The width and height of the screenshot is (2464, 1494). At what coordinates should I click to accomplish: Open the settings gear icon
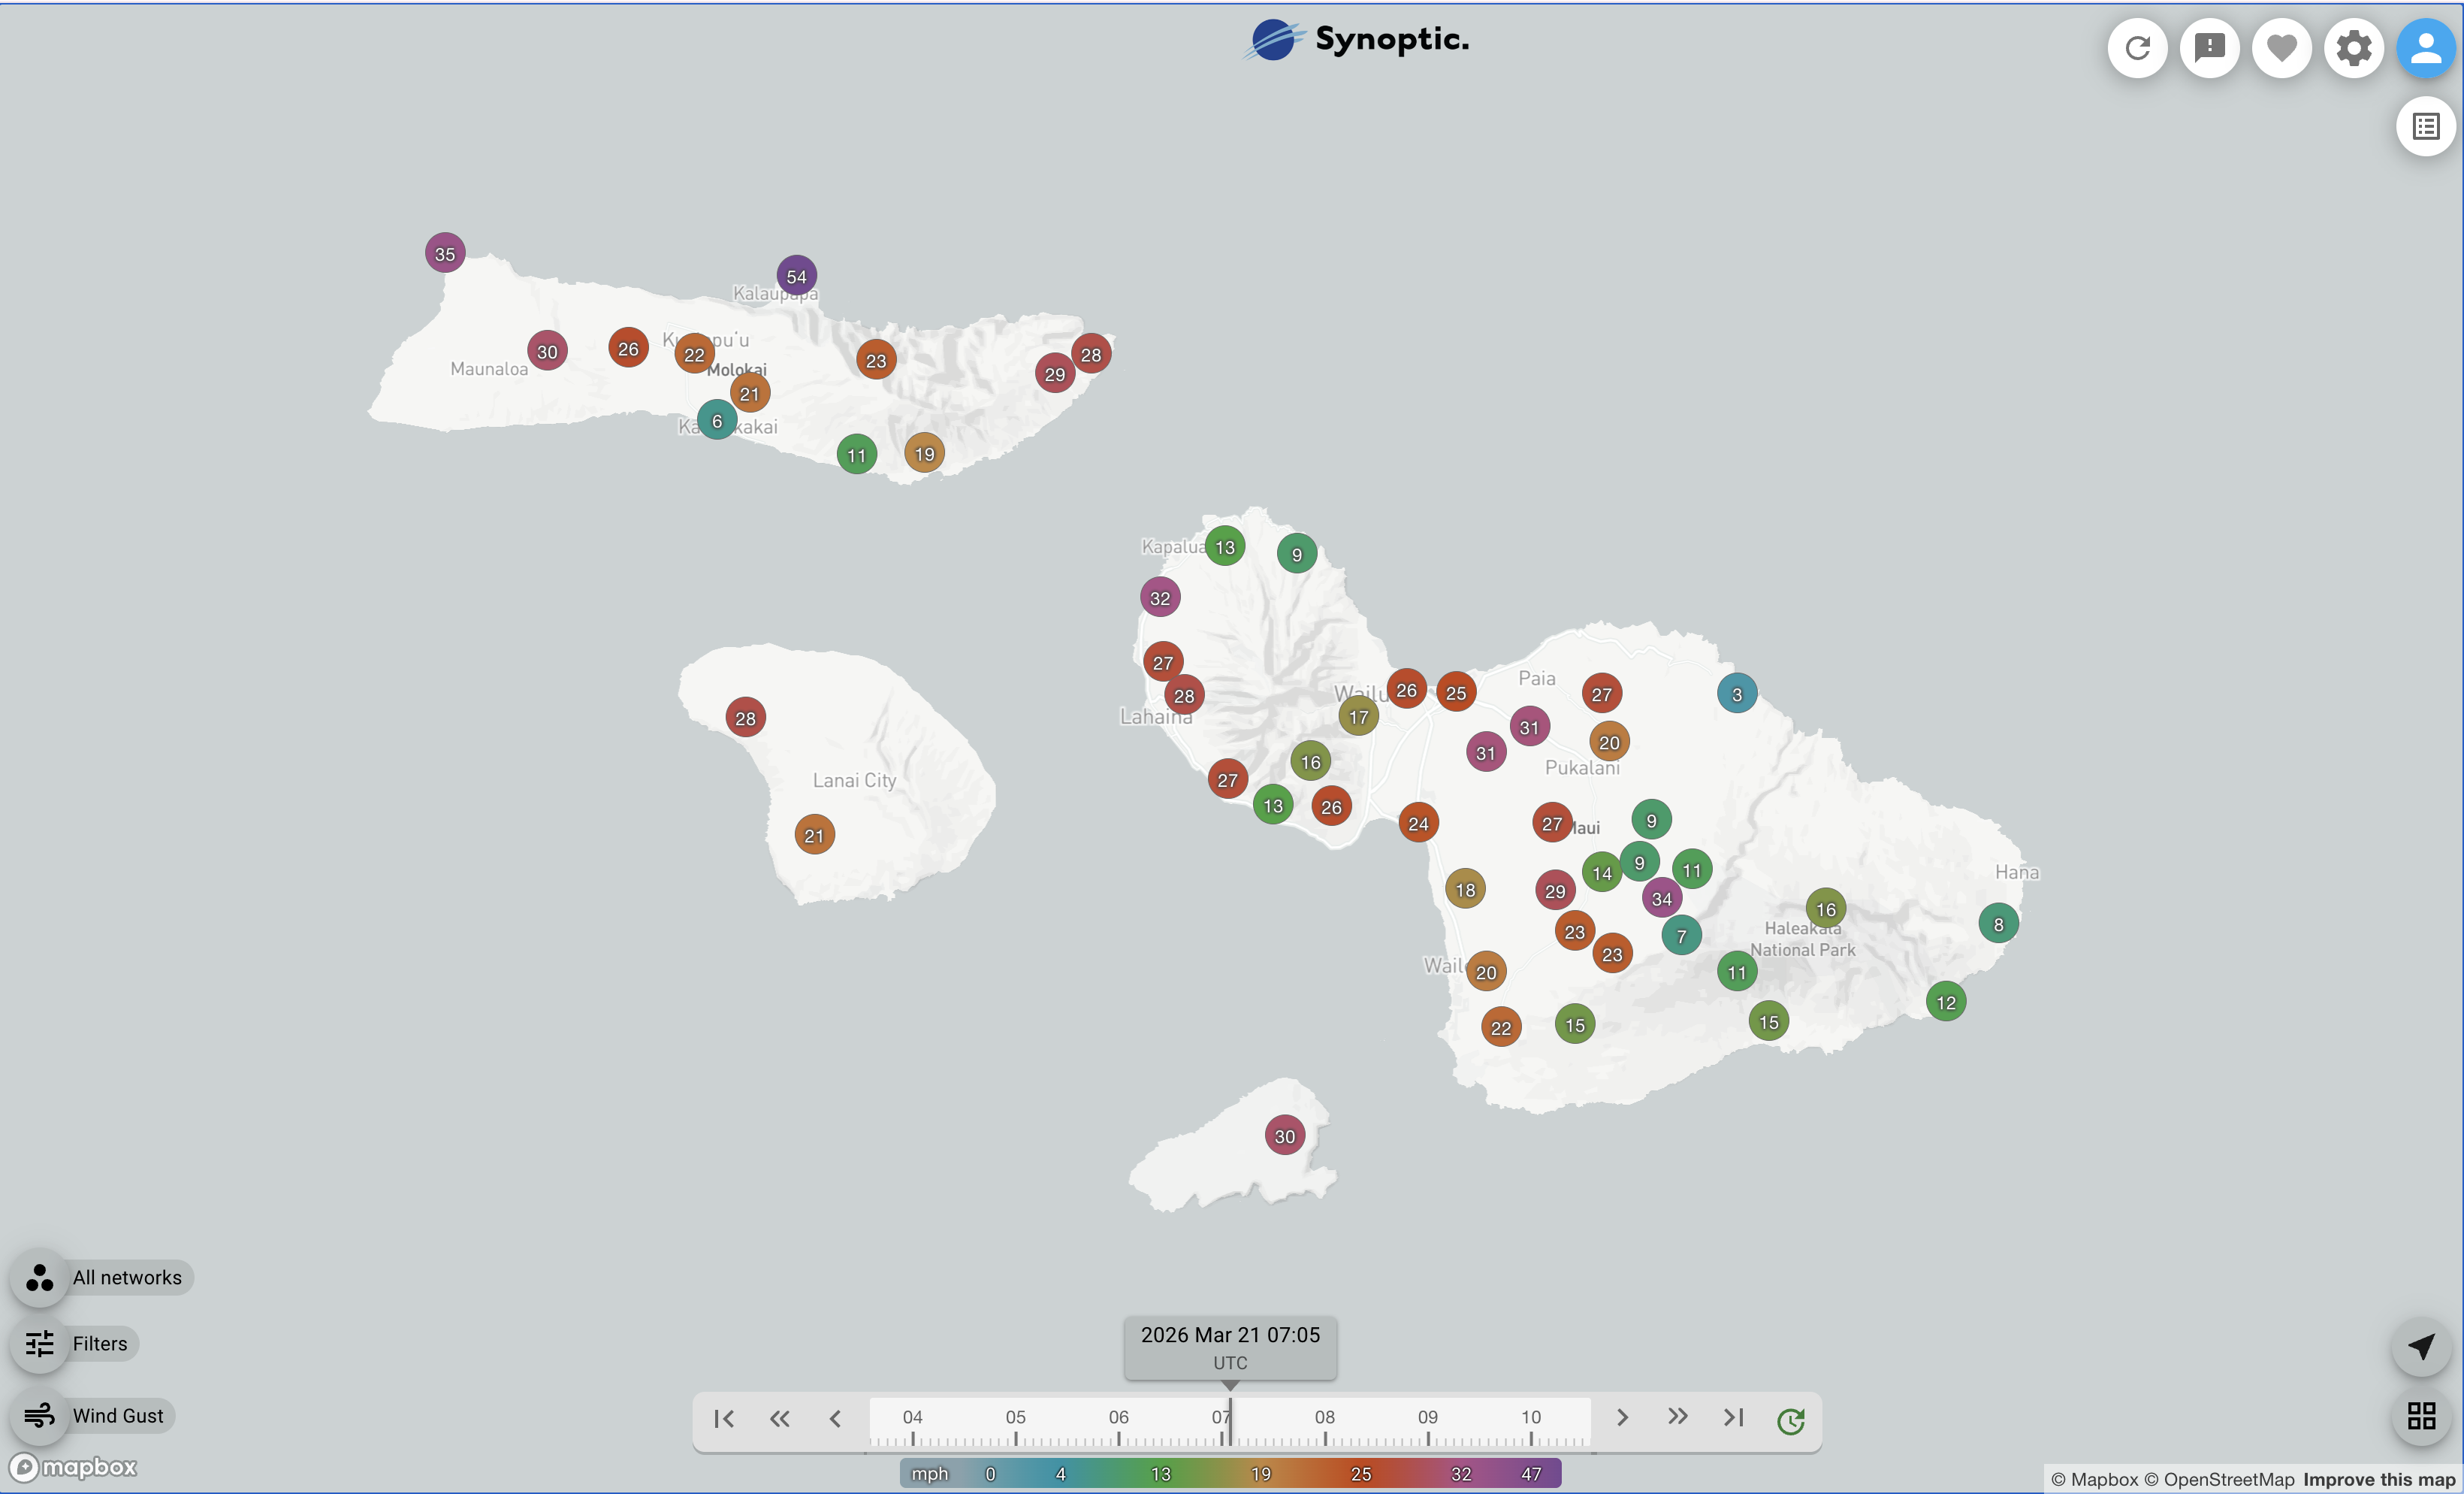(x=2353, y=48)
